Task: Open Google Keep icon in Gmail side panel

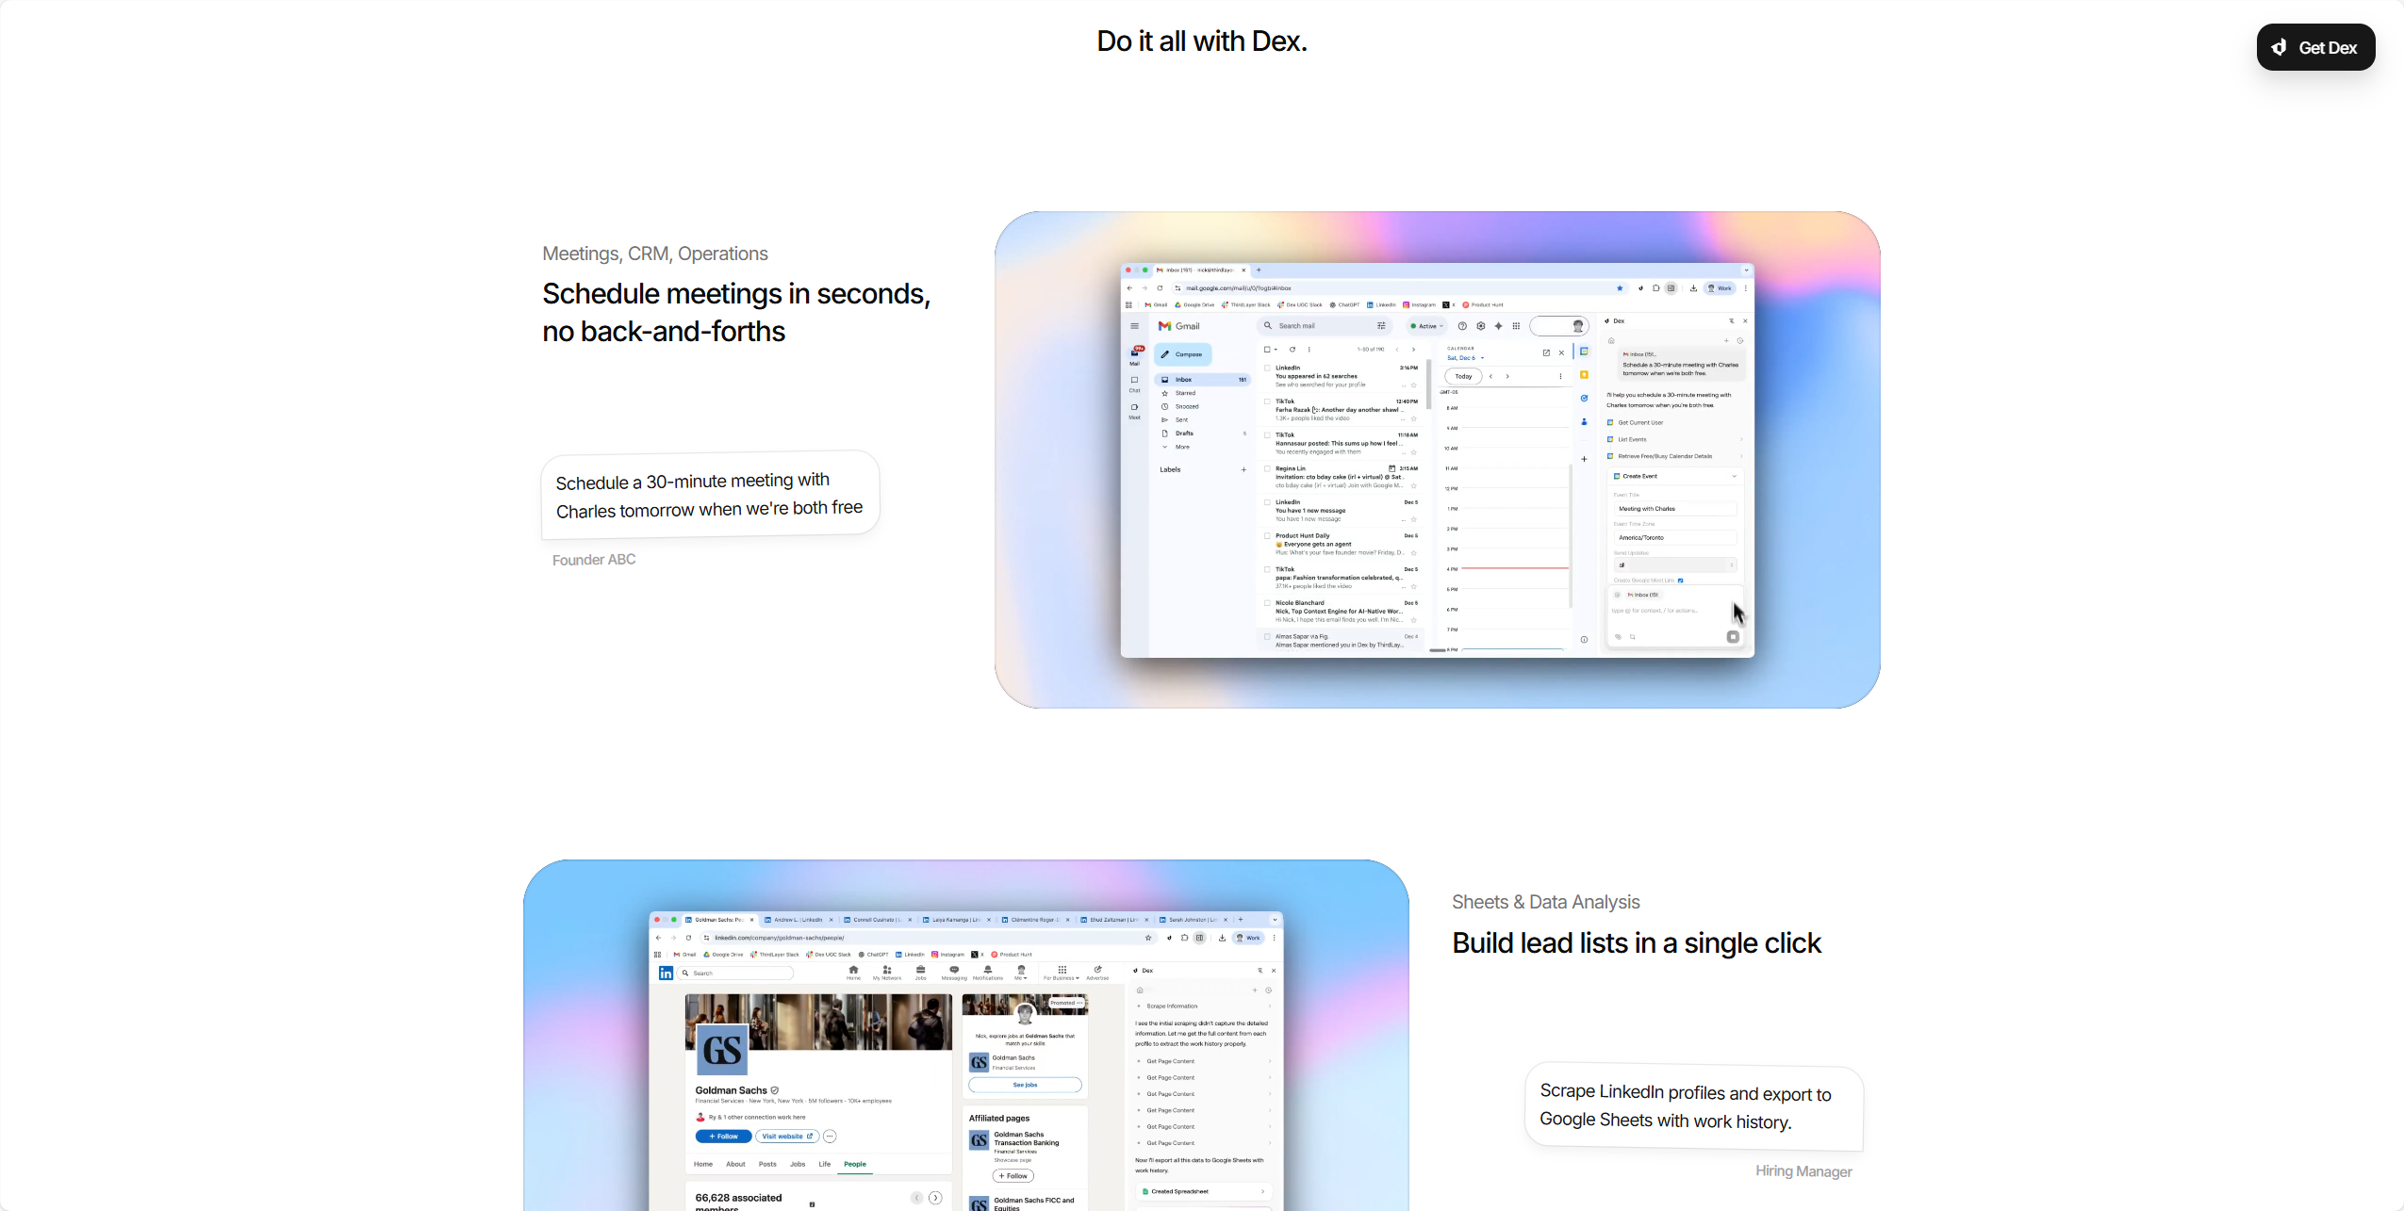Action: pos(1584,375)
